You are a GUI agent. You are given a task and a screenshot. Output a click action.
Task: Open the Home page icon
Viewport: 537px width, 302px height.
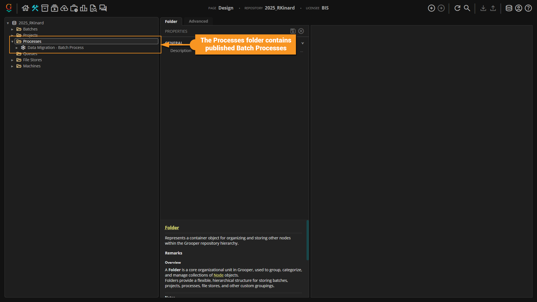click(x=25, y=8)
